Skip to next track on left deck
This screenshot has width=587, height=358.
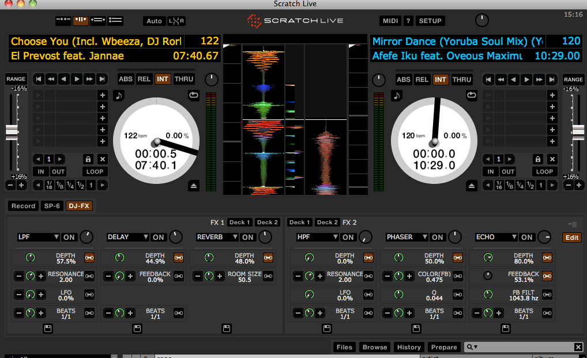[x=101, y=79]
